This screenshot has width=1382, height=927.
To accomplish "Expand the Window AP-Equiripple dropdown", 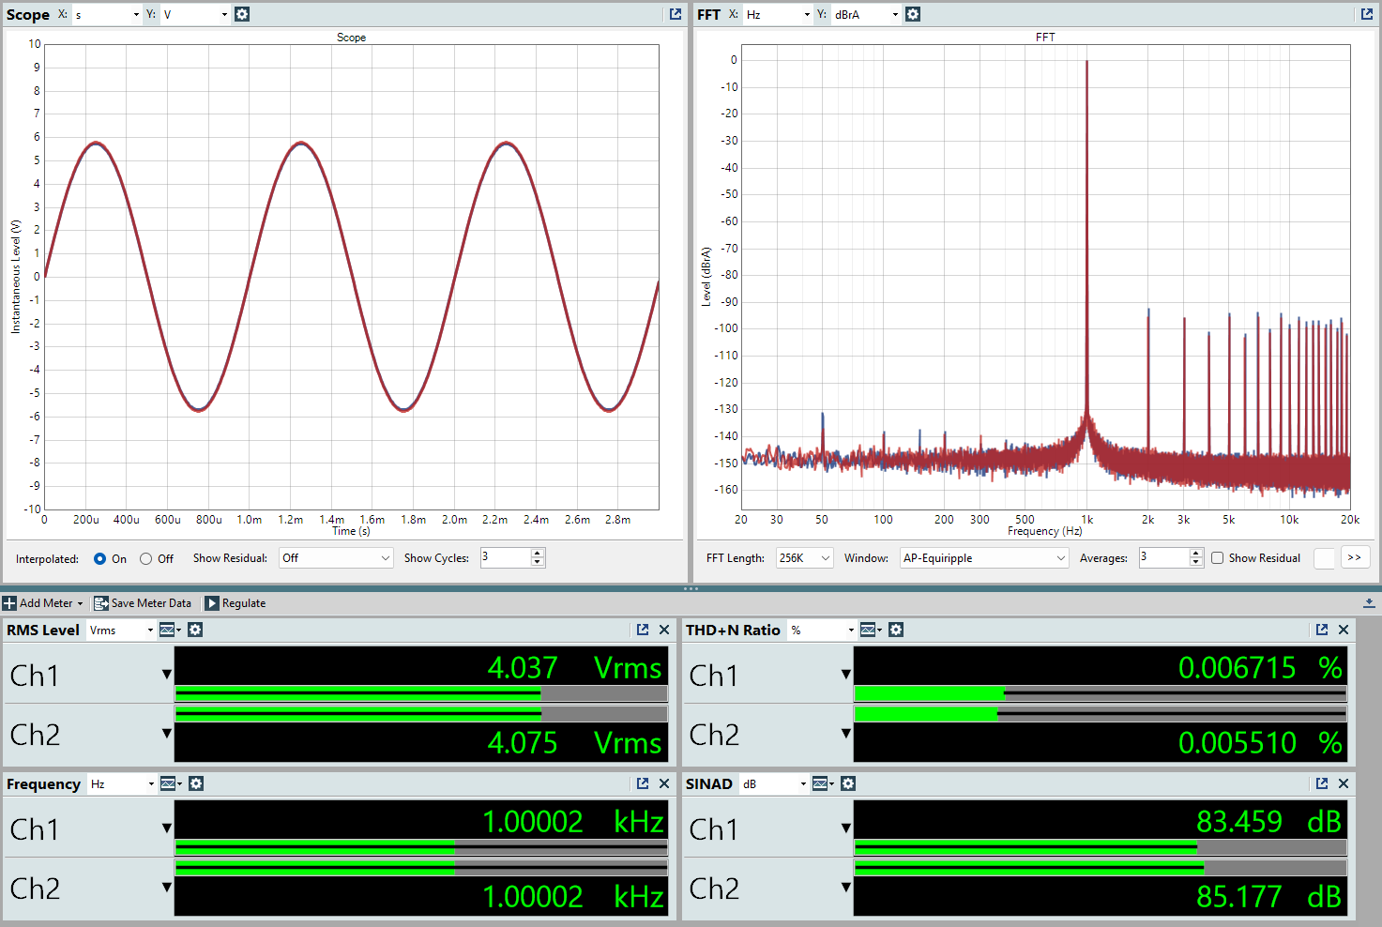I will click(x=984, y=558).
